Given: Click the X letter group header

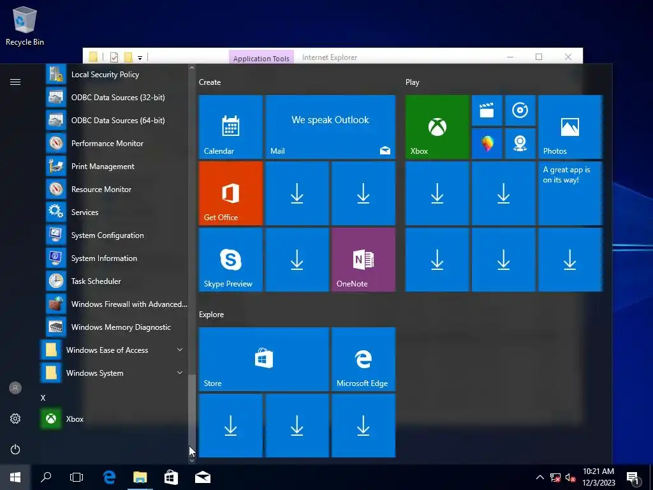Looking at the screenshot, I should (43, 398).
